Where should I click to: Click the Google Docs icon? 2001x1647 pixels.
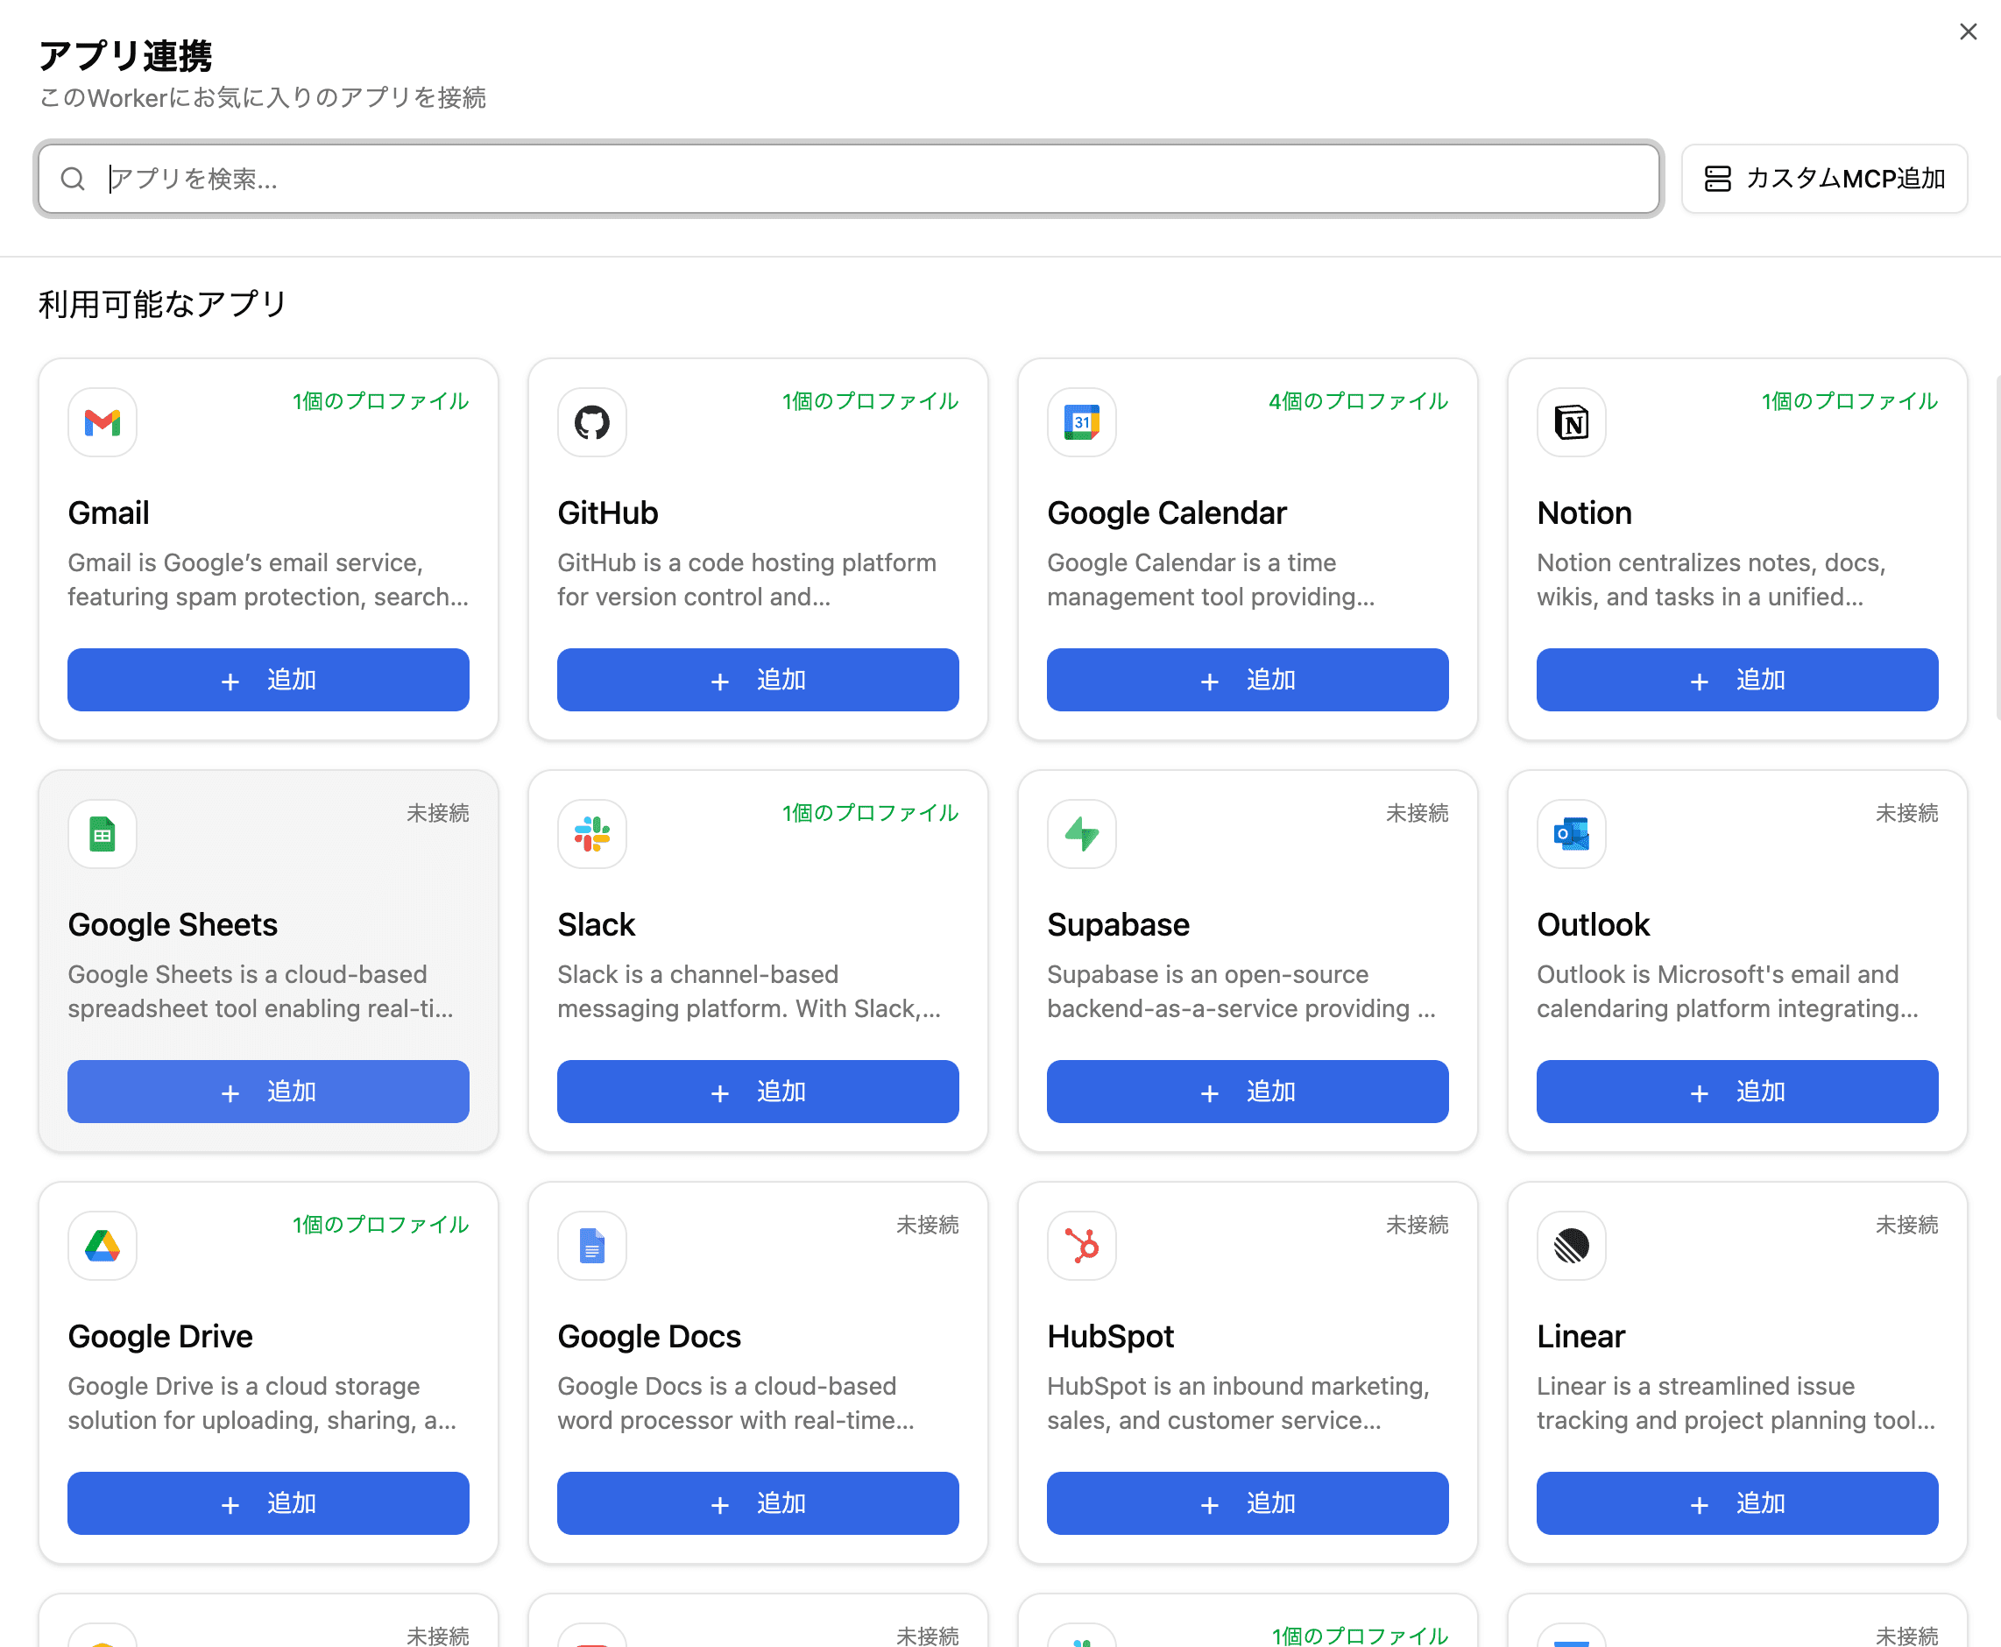click(x=591, y=1246)
